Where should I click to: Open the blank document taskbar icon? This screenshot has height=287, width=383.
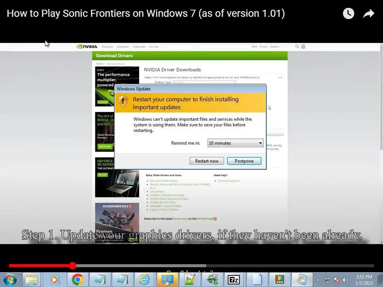[257, 280]
